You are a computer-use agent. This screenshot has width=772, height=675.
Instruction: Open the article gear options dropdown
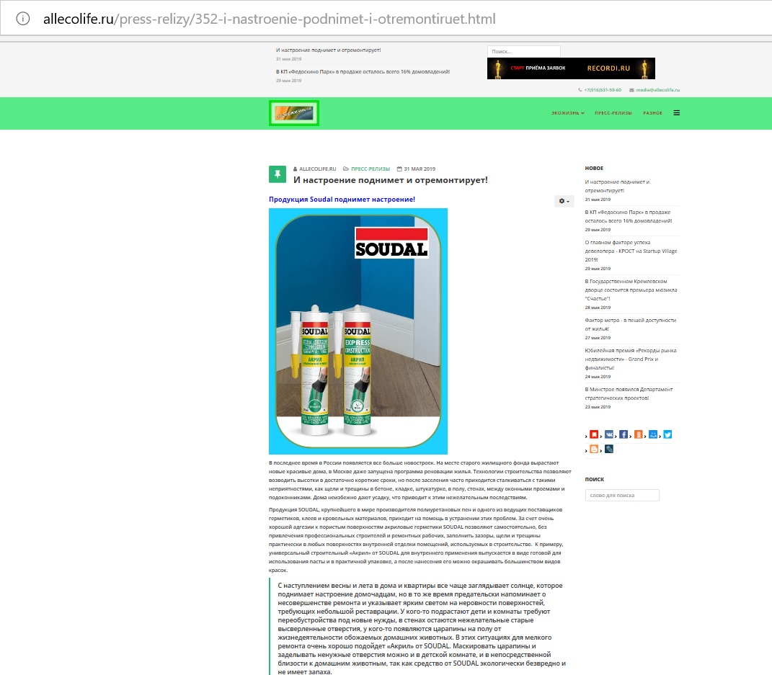[564, 201]
